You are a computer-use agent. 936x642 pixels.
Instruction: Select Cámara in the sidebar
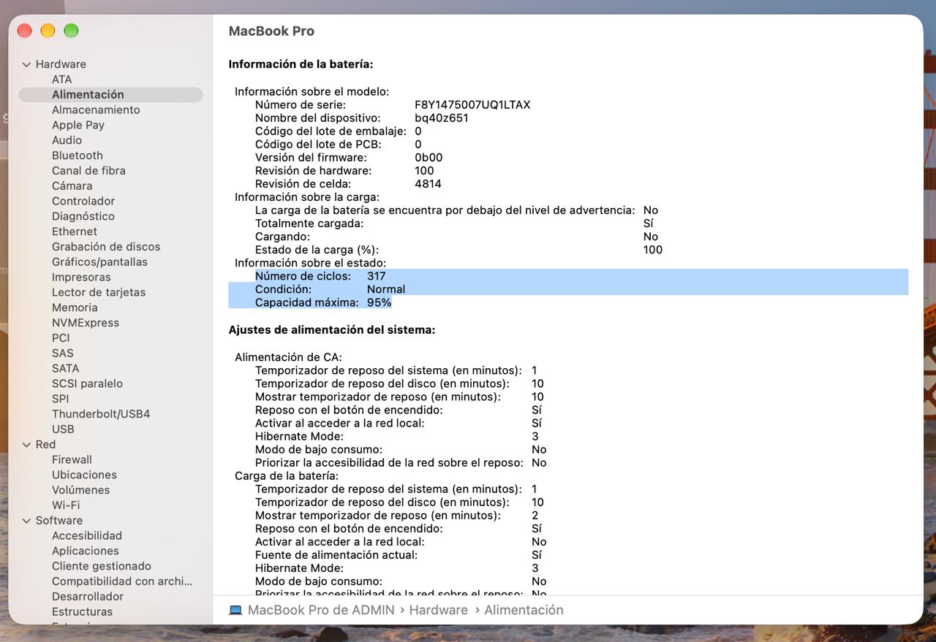[x=72, y=186]
